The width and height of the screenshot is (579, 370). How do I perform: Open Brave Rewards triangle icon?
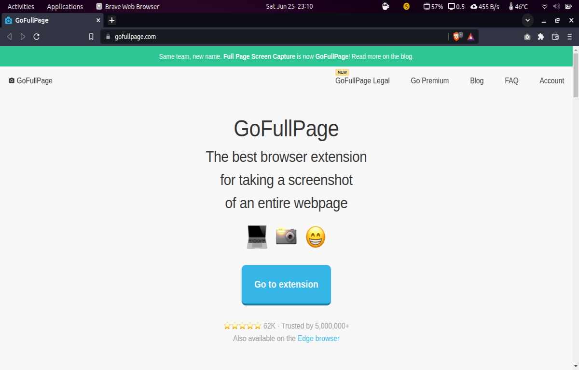[470, 37]
